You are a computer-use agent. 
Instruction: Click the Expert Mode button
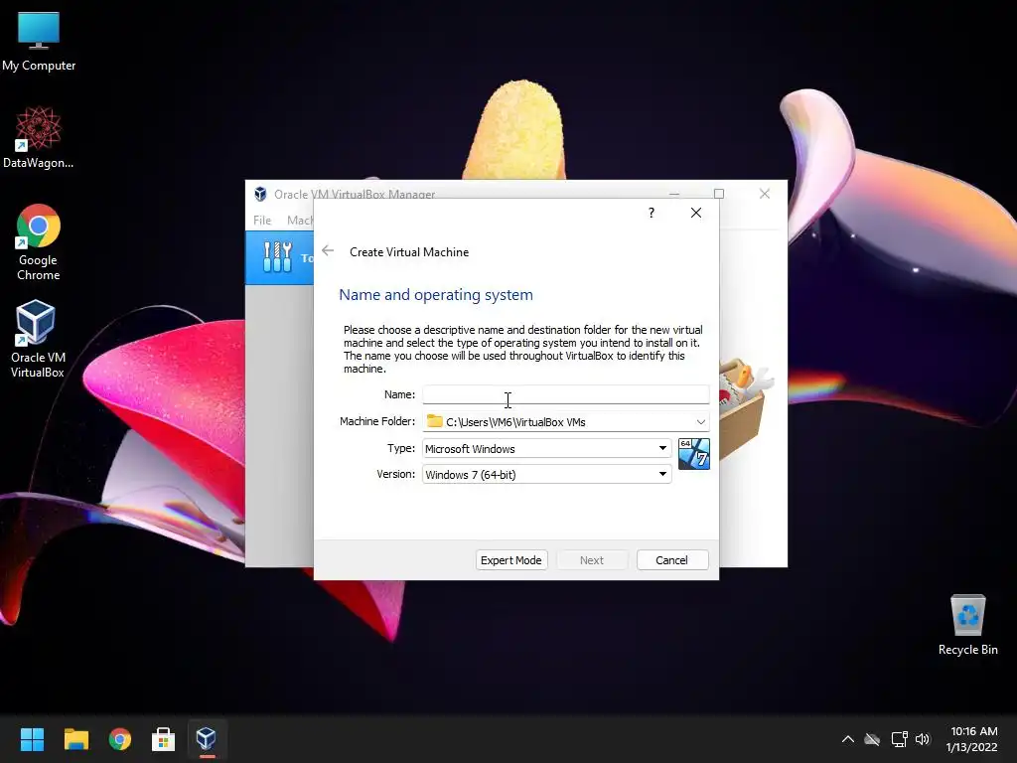511,560
